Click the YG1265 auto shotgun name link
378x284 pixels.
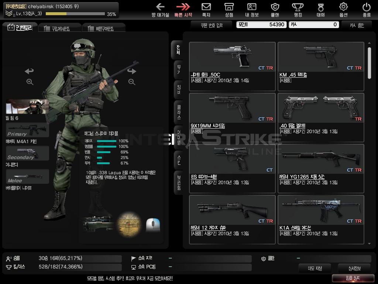click(302, 177)
